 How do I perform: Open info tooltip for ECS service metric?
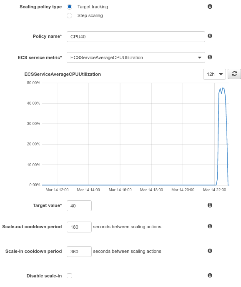coord(210,57)
